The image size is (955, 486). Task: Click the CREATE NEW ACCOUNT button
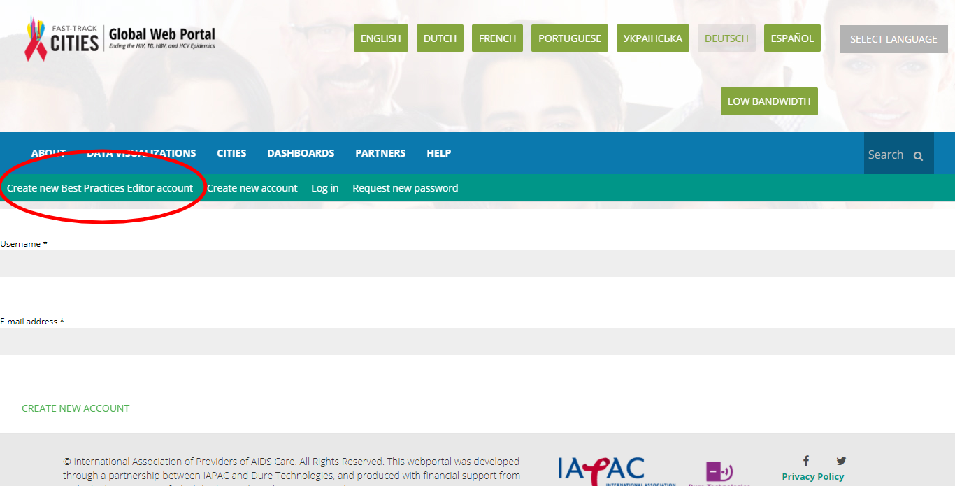coord(76,408)
